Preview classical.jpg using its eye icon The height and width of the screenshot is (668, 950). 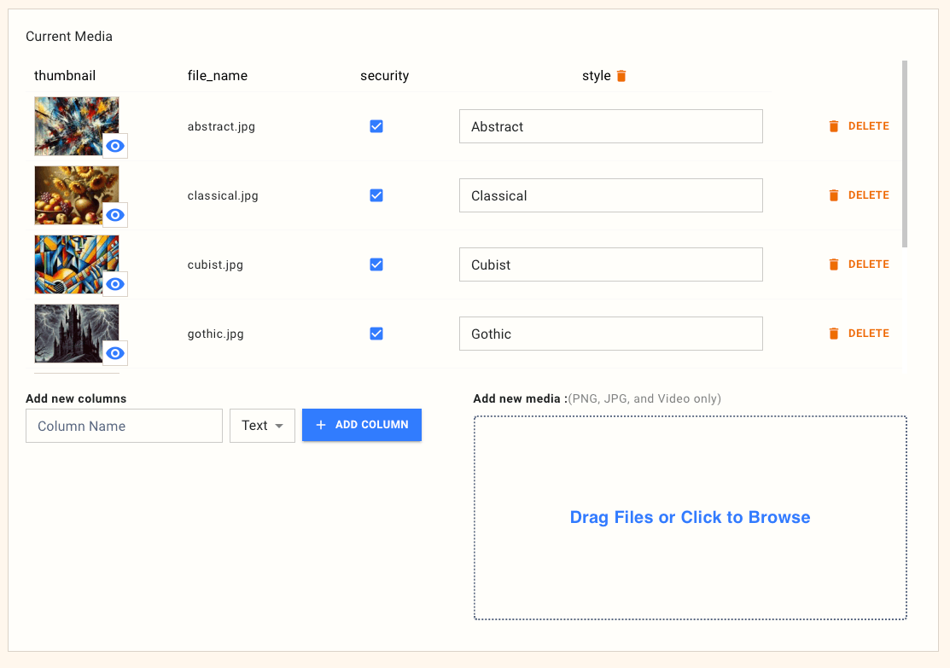pyautogui.click(x=115, y=215)
